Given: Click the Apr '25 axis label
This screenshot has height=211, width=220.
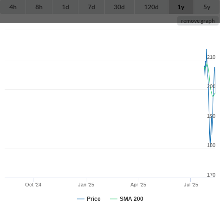Looking at the screenshot, I should (138, 185).
